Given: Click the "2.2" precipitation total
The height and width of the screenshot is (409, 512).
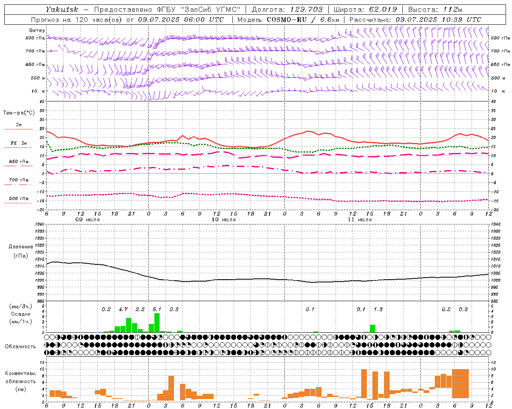Looking at the screenshot, I should pyautogui.click(x=140, y=309).
